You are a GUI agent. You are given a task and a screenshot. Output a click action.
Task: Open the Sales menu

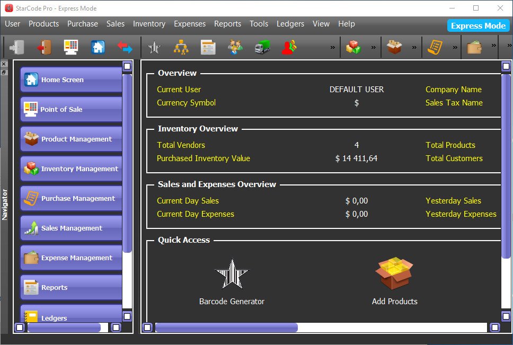pos(116,24)
